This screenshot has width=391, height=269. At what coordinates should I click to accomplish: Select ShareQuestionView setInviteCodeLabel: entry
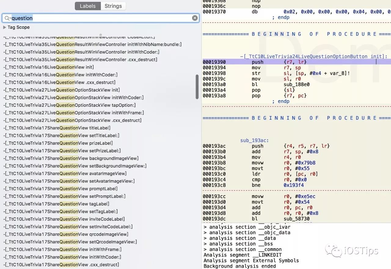pyautogui.click(x=68, y=227)
